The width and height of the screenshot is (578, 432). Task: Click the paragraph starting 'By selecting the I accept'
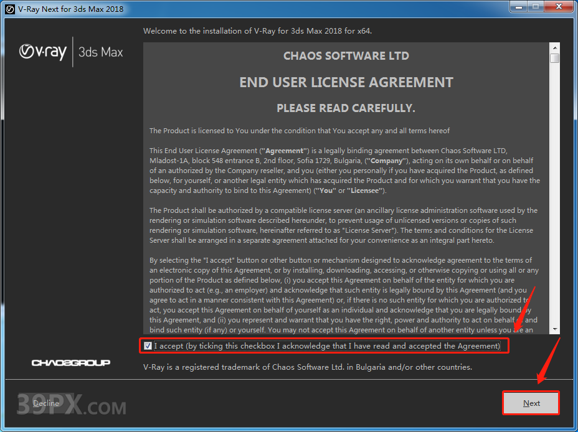(344, 295)
